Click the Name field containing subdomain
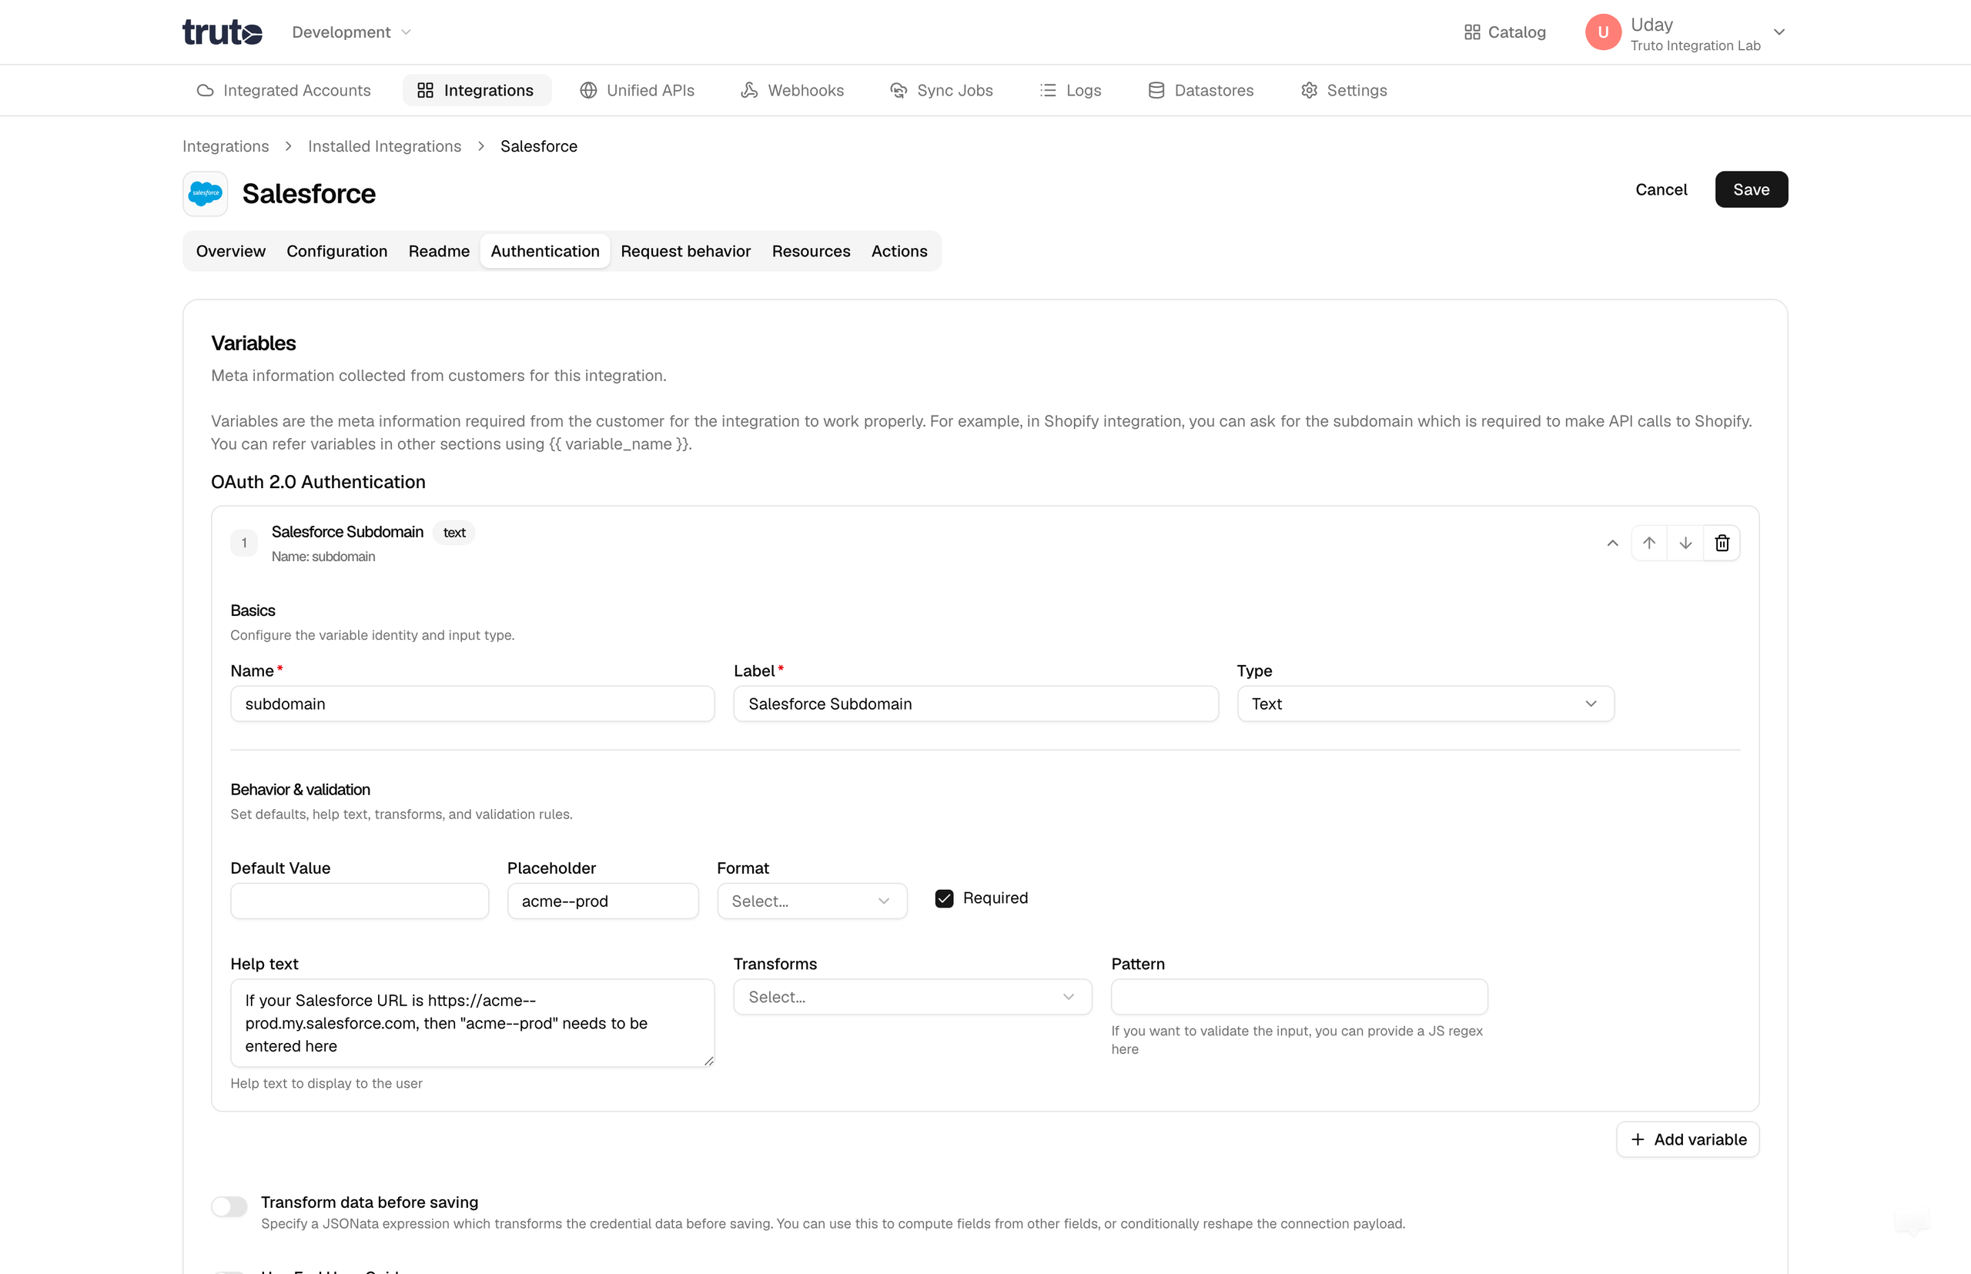Image resolution: width=1971 pixels, height=1274 pixels. pos(473,703)
